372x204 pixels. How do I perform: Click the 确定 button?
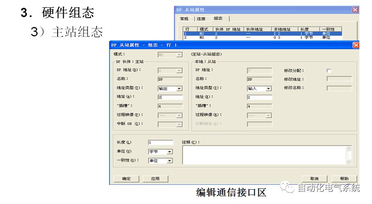pos(126,179)
